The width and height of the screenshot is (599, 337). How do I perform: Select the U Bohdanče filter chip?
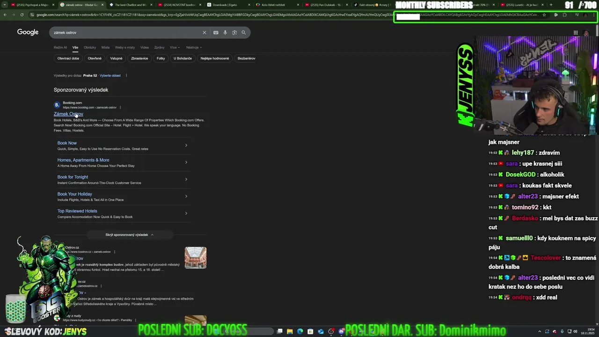click(183, 59)
